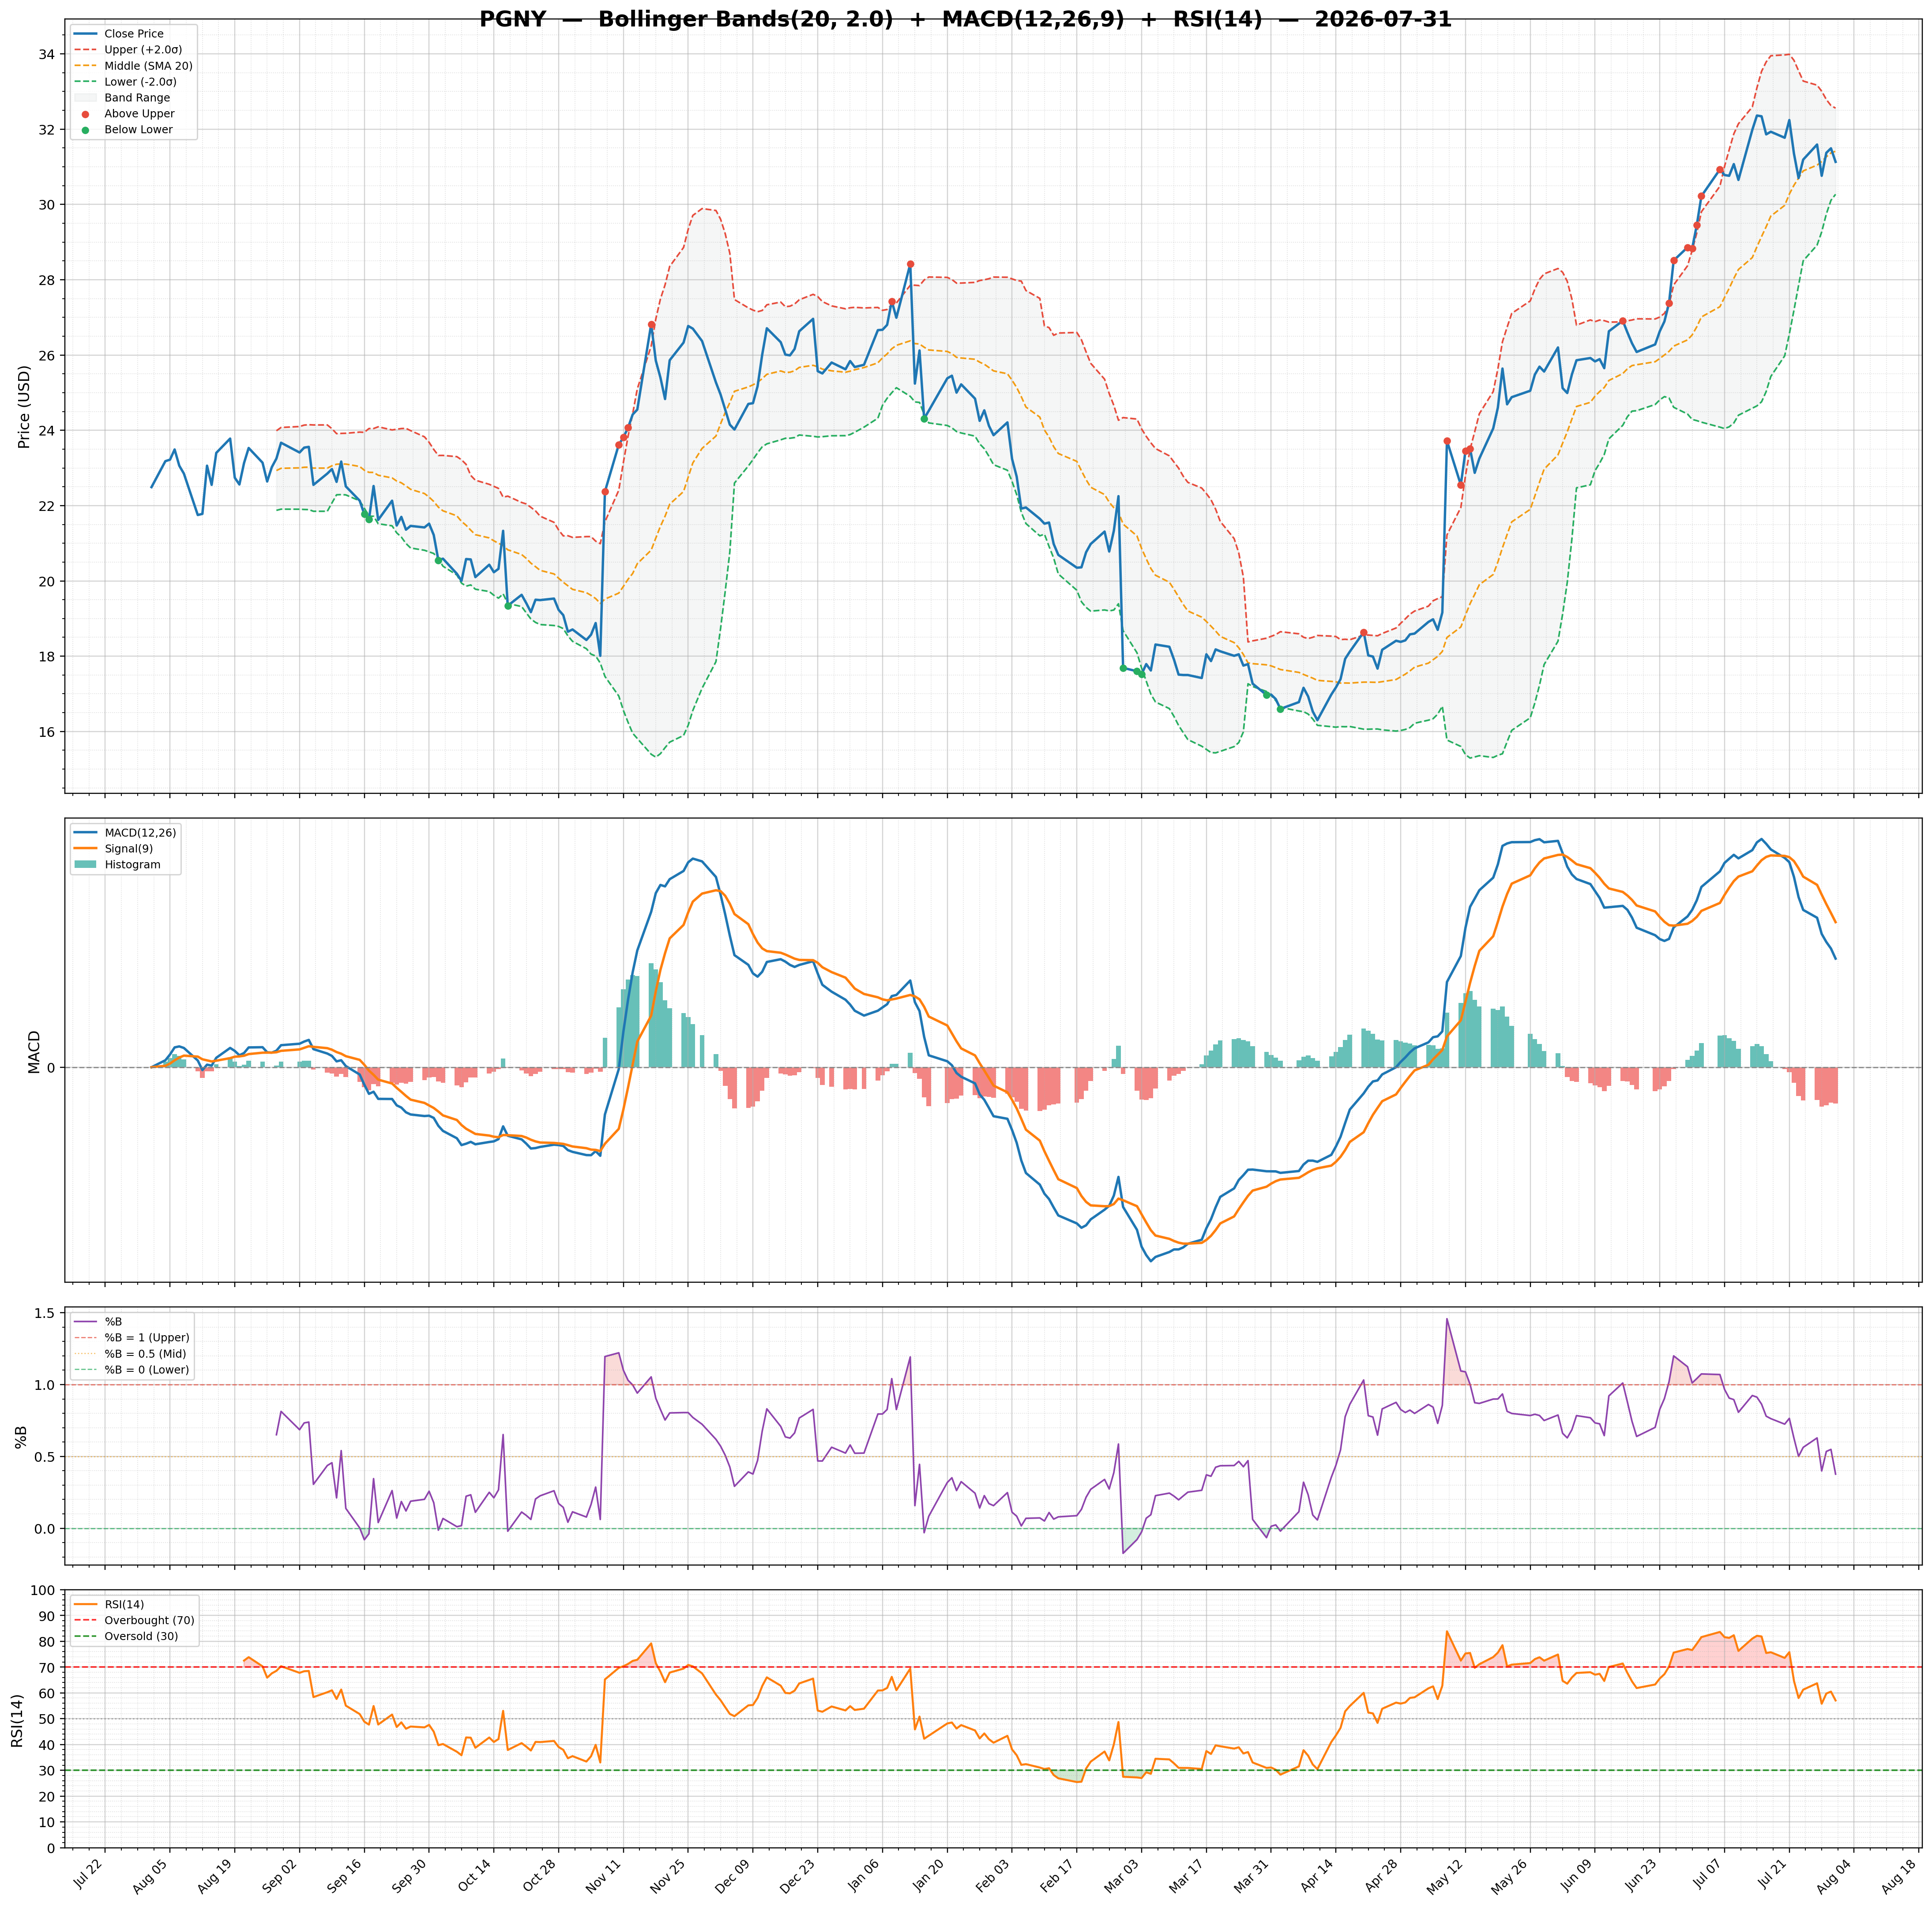Click the vertical 'RSI(14)' axis label
The width and height of the screenshot is (1932, 1907).
coord(18,1721)
